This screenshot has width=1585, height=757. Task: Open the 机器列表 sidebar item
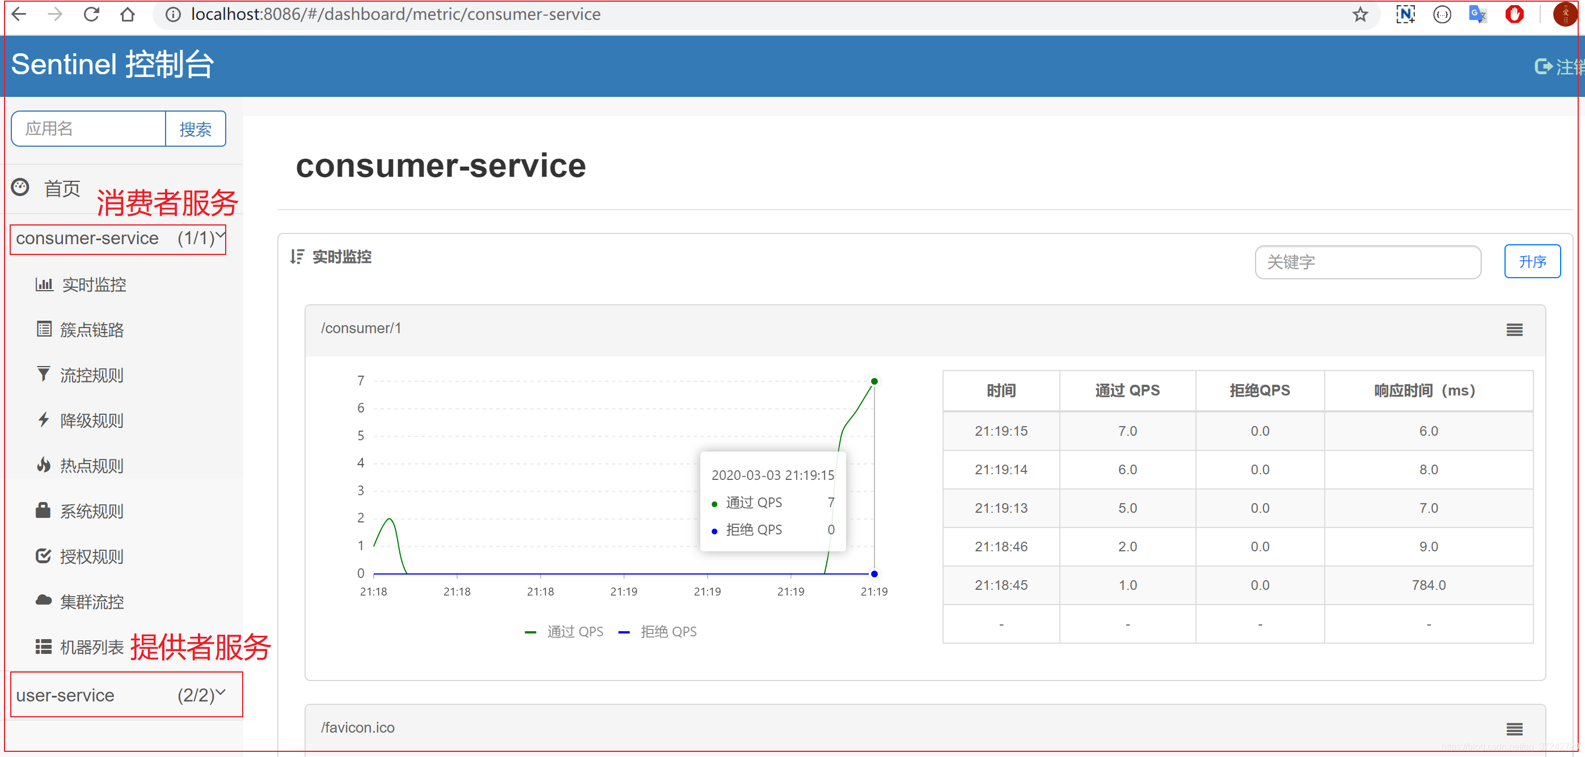92,647
